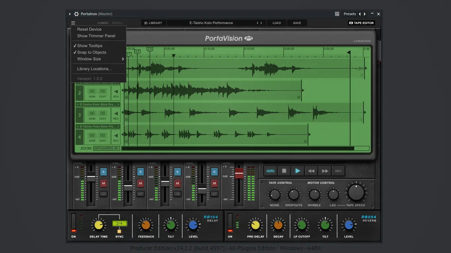
Task: Click the SAVE button
Action: [x=297, y=23]
